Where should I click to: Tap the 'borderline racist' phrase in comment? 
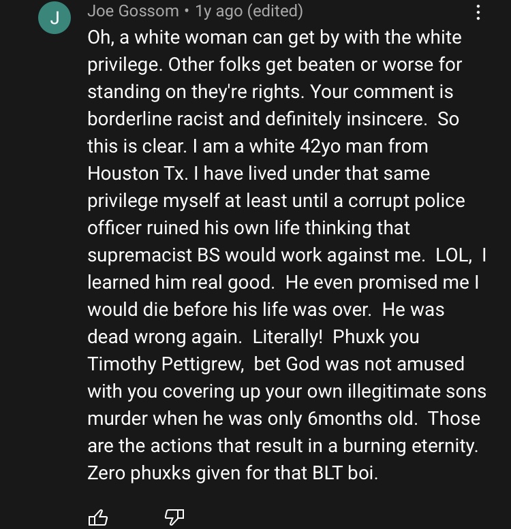click(155, 118)
